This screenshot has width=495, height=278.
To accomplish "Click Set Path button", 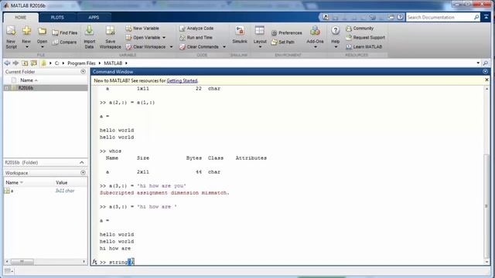I will point(282,42).
